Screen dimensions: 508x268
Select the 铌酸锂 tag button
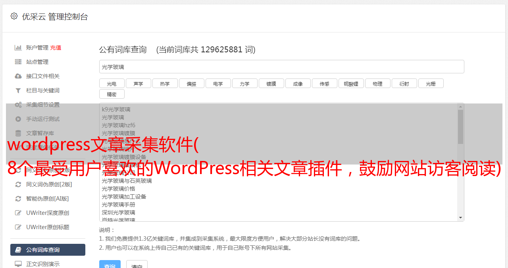tap(351, 83)
